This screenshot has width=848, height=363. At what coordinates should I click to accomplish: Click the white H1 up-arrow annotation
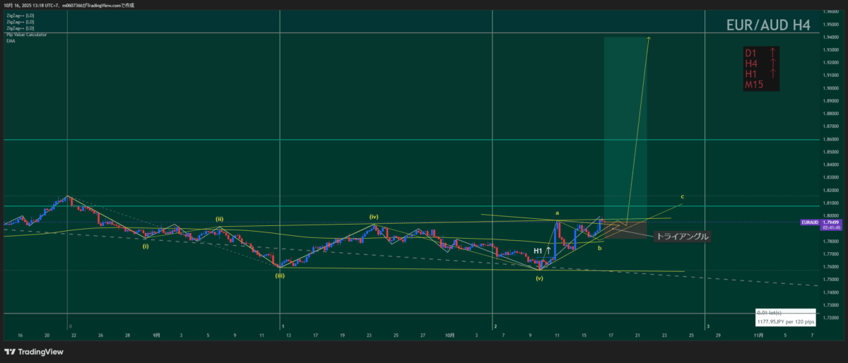pos(542,251)
